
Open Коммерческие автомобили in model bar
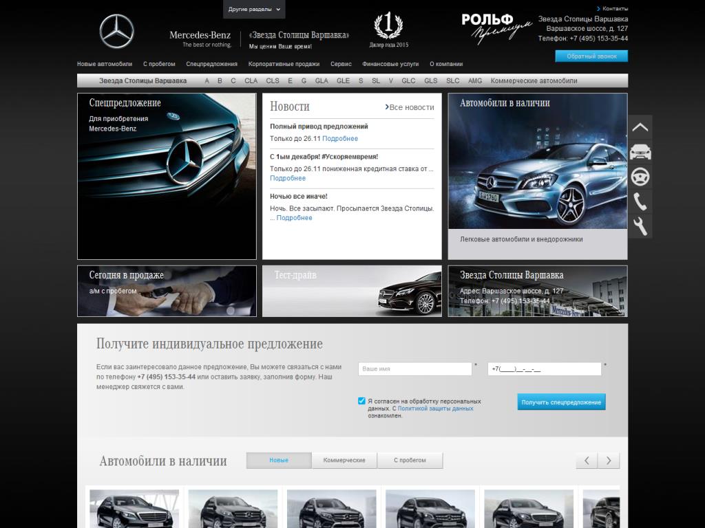click(534, 81)
